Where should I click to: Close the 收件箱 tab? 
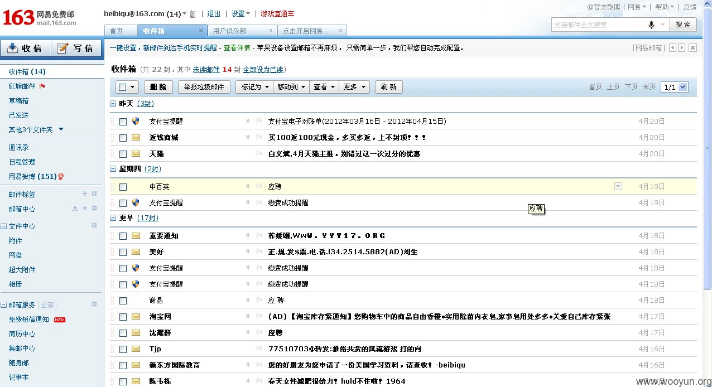tap(201, 31)
